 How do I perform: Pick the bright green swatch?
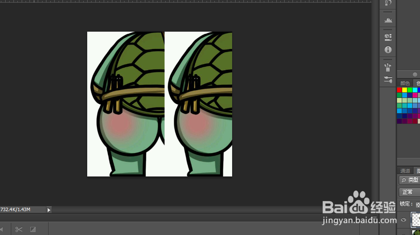[410, 90]
